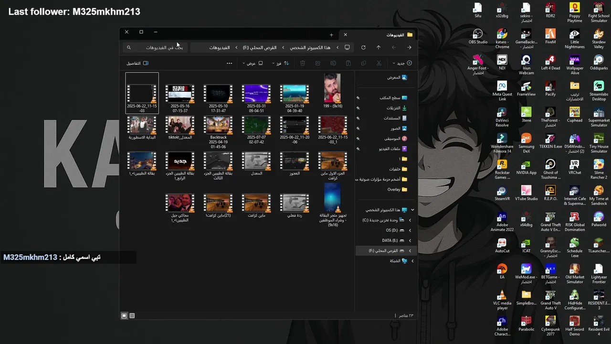611x344 pixels.
Task: Open Streamlabs Desktop shortcut
Action: [x=599, y=91]
